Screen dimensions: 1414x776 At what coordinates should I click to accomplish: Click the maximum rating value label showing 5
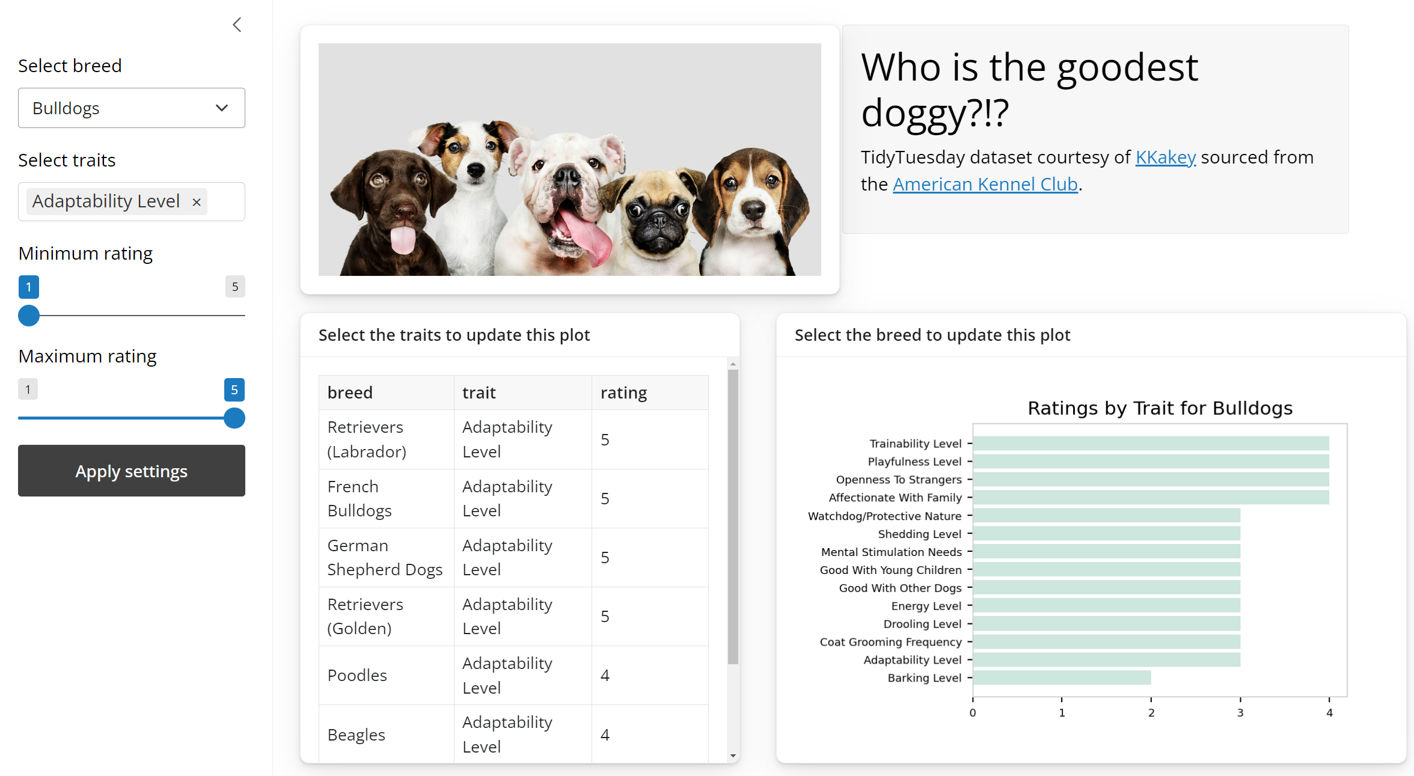coord(234,390)
